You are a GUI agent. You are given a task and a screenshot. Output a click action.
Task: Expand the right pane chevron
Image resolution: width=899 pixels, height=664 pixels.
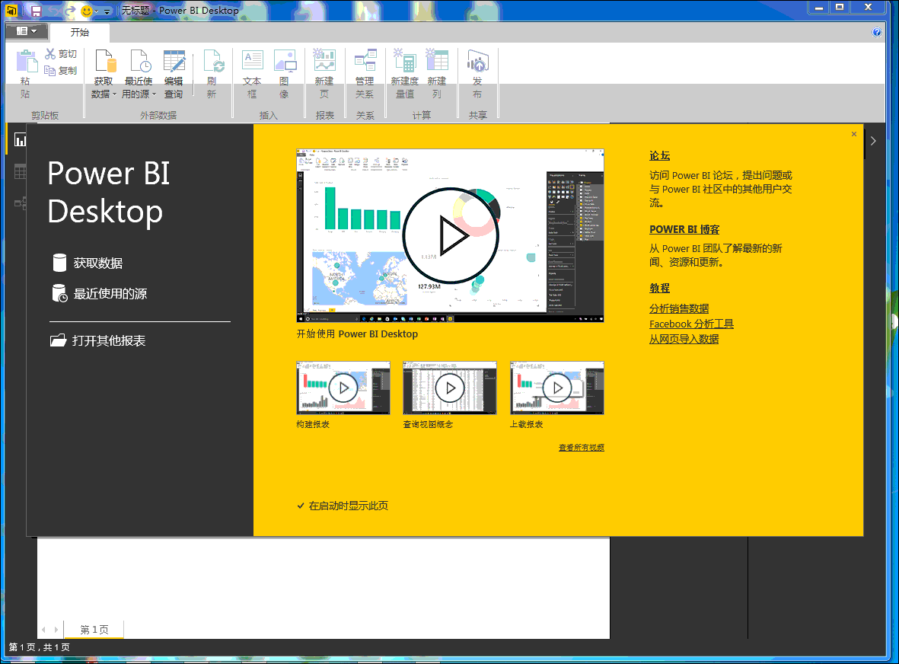(873, 141)
